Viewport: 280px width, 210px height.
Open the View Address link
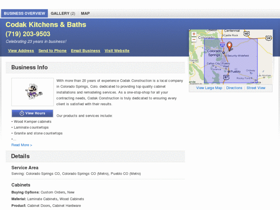[x=21, y=51]
